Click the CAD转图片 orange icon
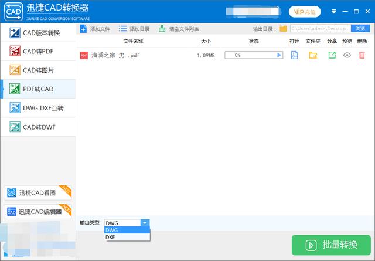This screenshot has width=375, height=261. (15, 70)
